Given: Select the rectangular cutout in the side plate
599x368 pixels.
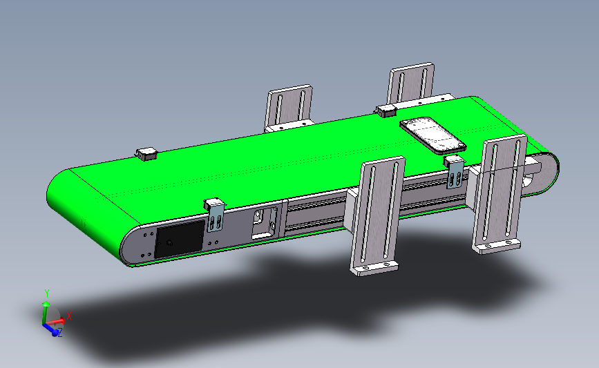Looking at the screenshot, I should [x=265, y=223].
